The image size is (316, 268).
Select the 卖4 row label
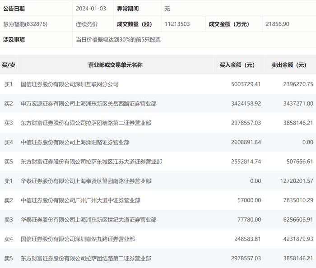(x=9, y=239)
